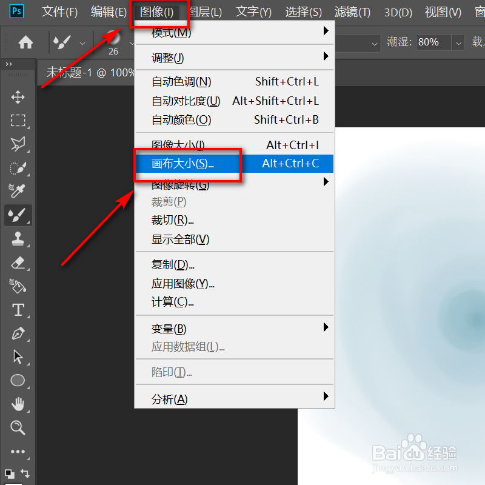Open the 编辑(E) menu
The height and width of the screenshot is (485, 485).
pyautogui.click(x=109, y=12)
